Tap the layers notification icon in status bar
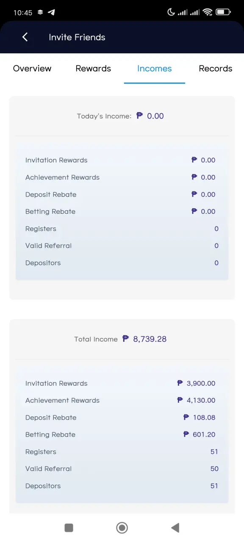This screenshot has height=542, width=244. [x=40, y=12]
